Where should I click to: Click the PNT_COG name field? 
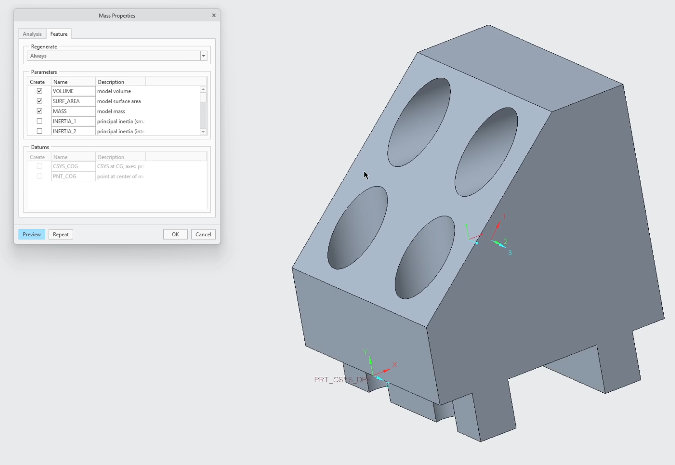73,176
